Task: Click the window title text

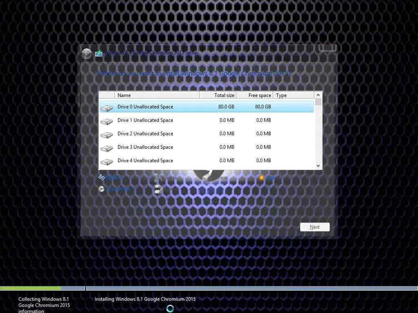Action: point(151,53)
